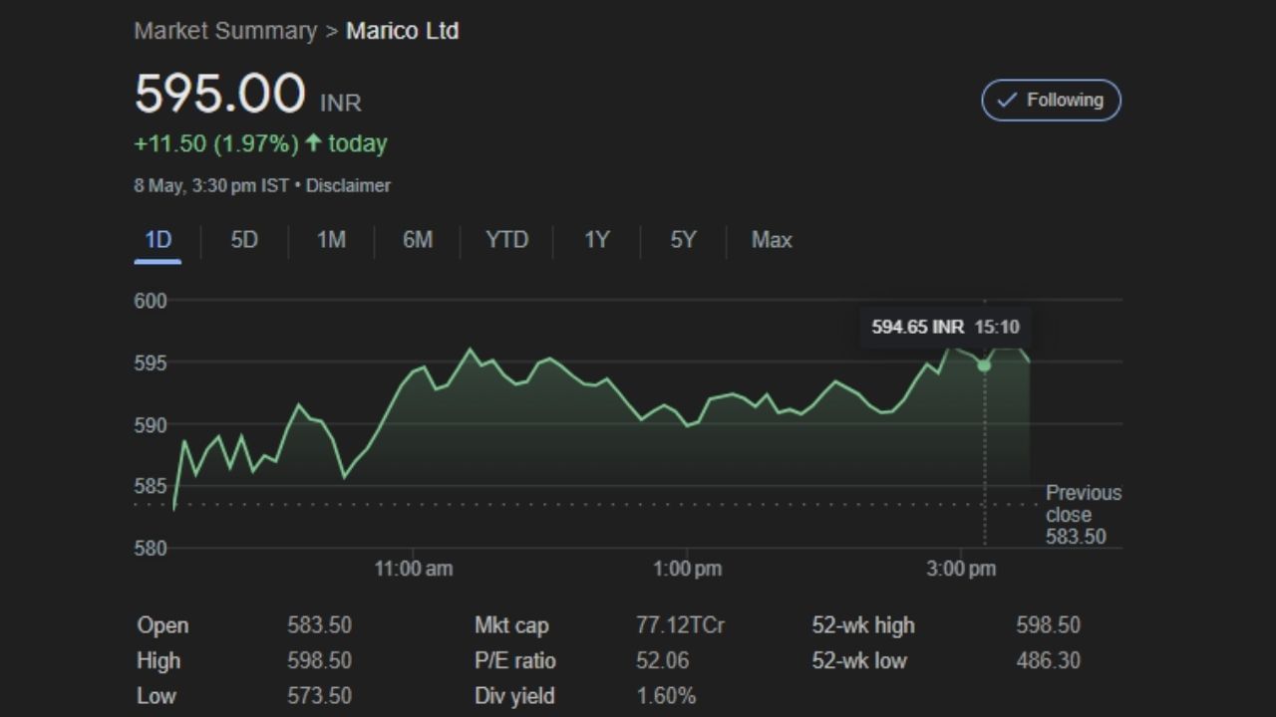Click the Div yield label

point(514,696)
